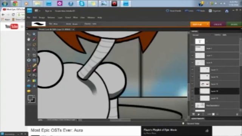The width and height of the screenshot is (242, 136).
Task: Toggle visibility of Layer 8
Action: 192,63
